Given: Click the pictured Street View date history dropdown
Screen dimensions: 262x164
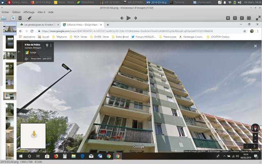Looking at the screenshot, I should pyautogui.click(x=27, y=59).
